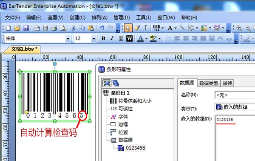255x161 pixels.
Task: Select the barcode creation tool
Action: pos(156,28)
